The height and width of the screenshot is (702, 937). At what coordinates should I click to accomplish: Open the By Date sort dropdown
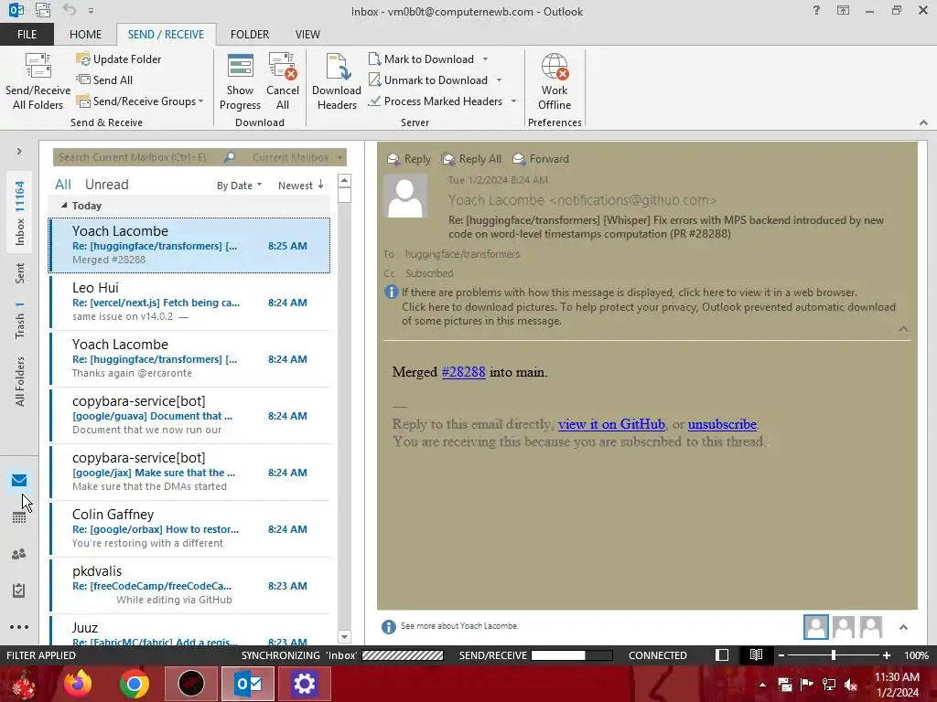click(239, 186)
